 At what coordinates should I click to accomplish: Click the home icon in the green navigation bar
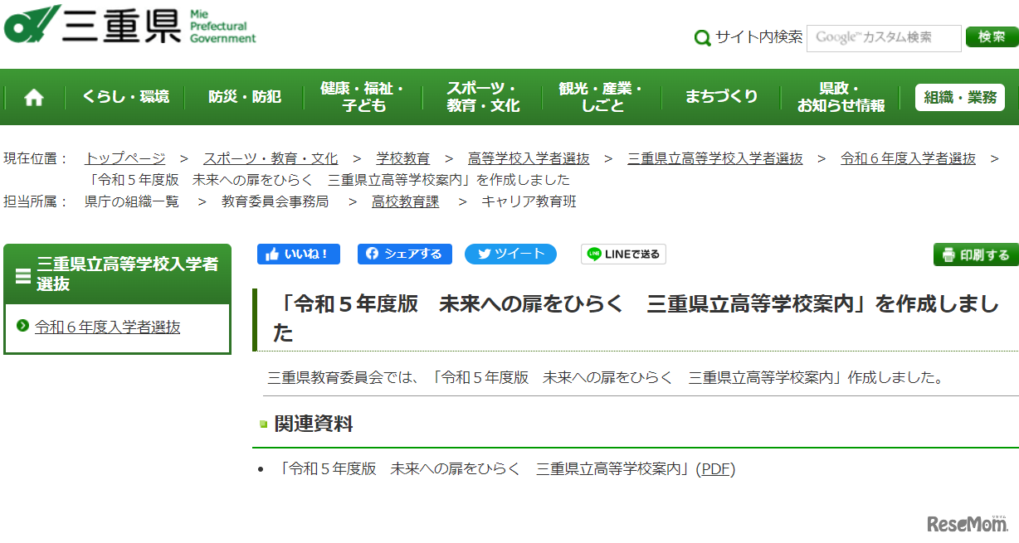[32, 95]
